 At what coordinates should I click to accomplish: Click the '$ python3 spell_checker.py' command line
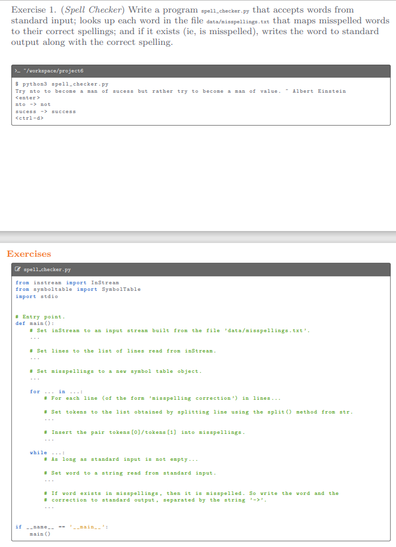pos(62,84)
